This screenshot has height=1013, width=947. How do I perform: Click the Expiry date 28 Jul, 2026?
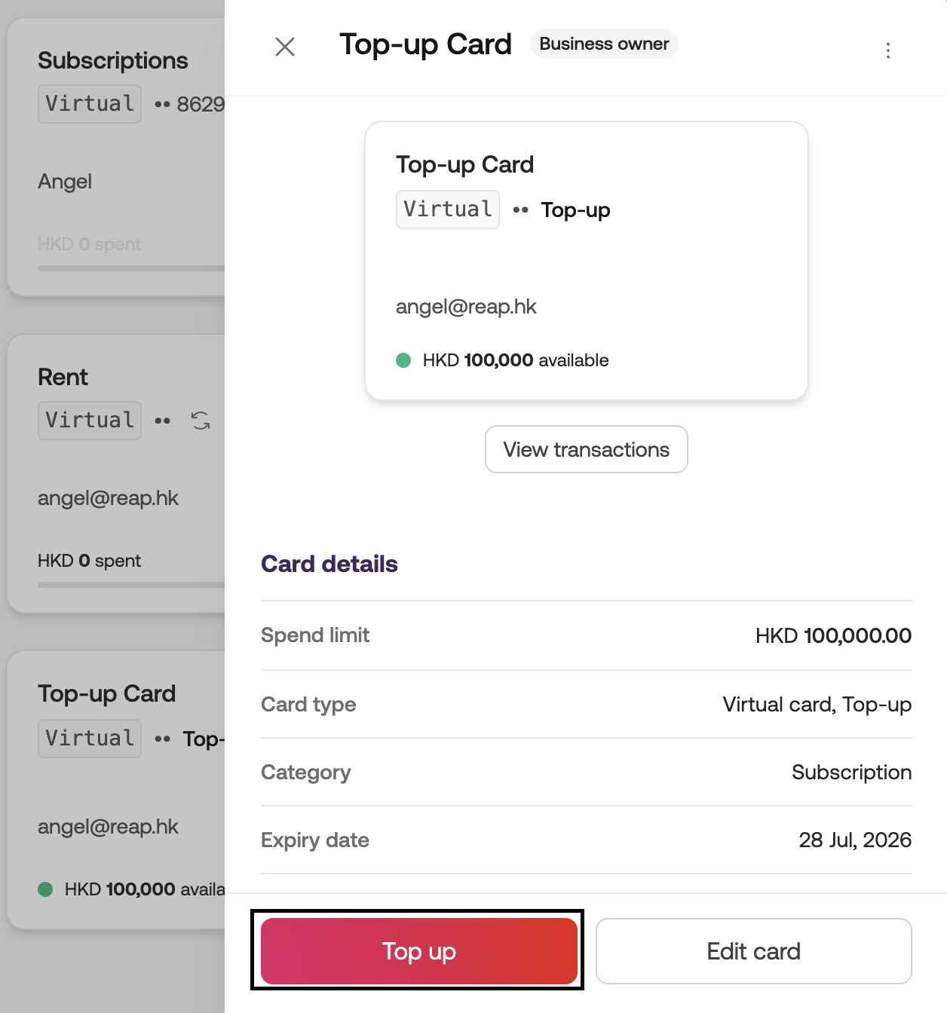(x=855, y=840)
